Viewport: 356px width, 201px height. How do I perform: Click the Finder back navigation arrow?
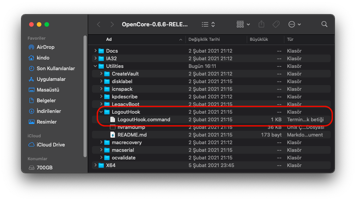98,24
